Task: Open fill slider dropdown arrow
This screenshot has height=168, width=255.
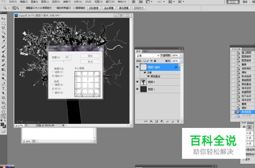Action: [181, 61]
